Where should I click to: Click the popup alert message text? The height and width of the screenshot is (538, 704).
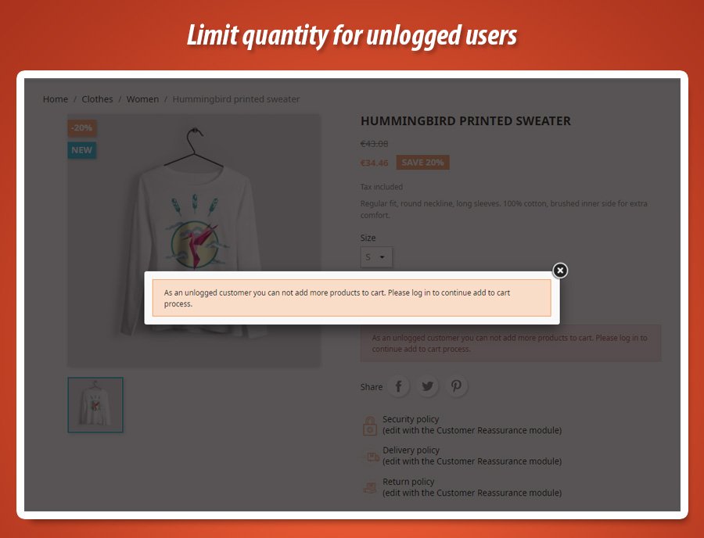point(337,298)
